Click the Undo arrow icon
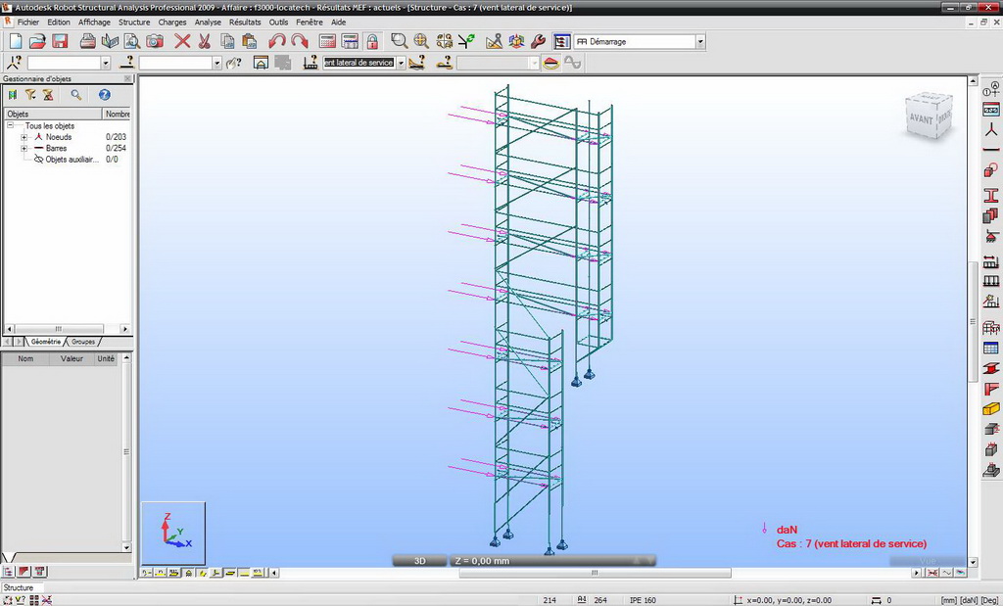1003x606 pixels. pyautogui.click(x=276, y=41)
